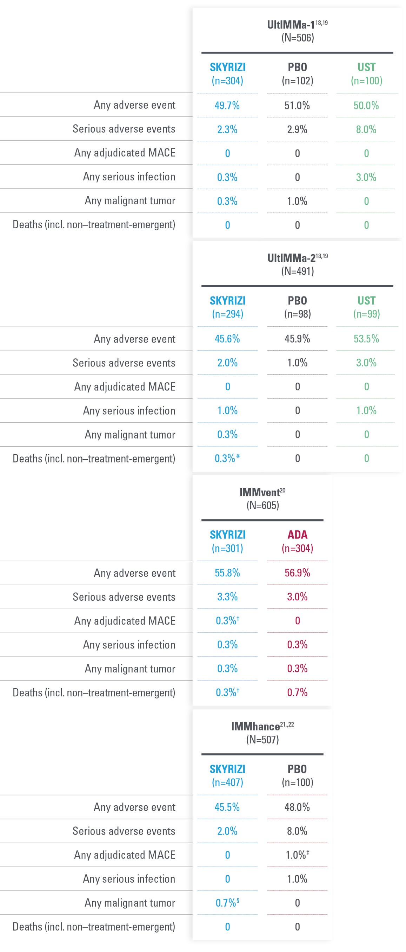The height and width of the screenshot is (952, 406).
Task: Open superscript reference 20 beside IMMvent
Action: (x=282, y=490)
